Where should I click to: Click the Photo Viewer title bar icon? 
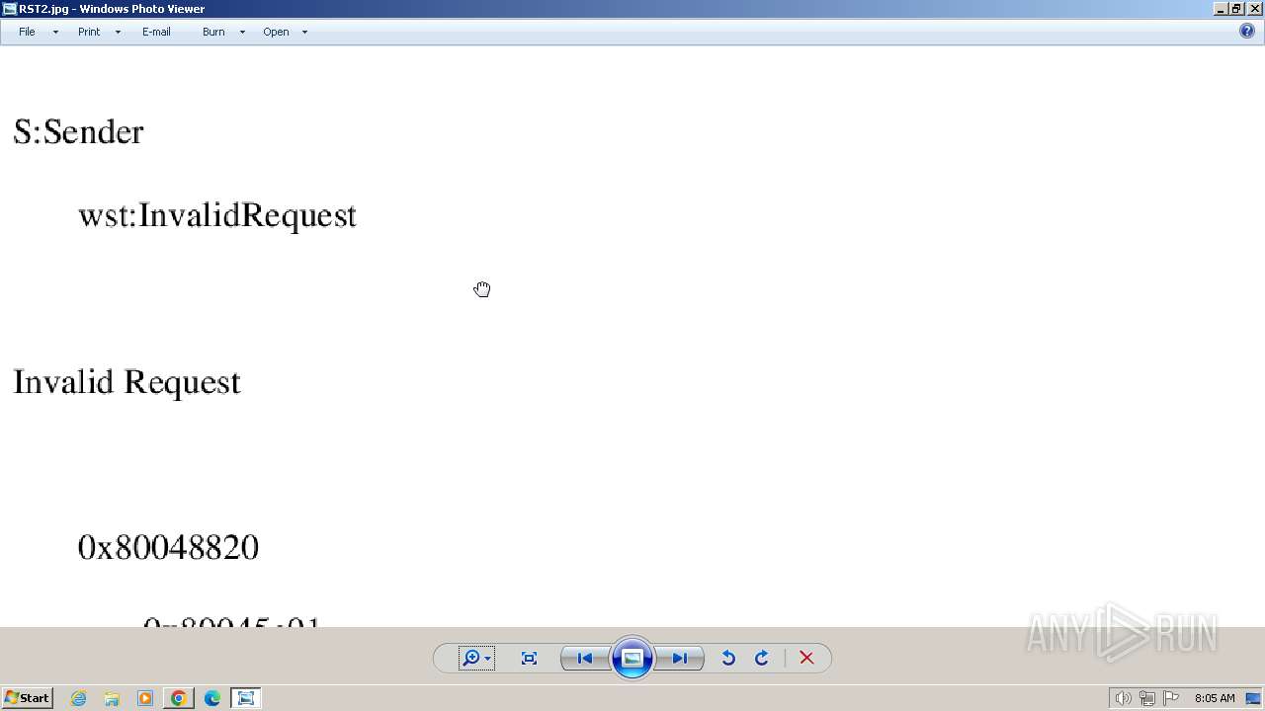[x=9, y=9]
